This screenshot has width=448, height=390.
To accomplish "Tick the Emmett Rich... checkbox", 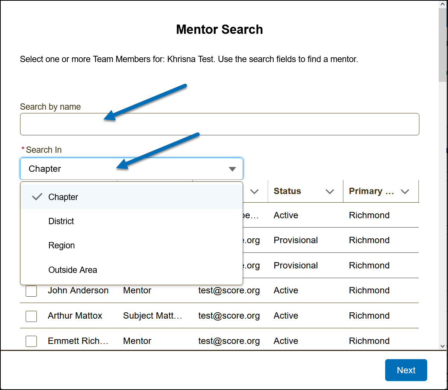I will [31, 341].
